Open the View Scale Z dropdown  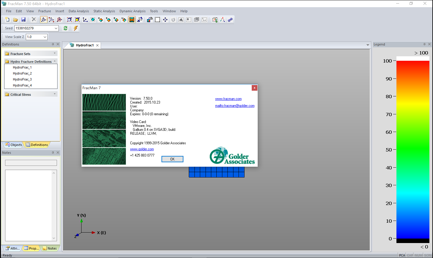[x=45, y=37]
